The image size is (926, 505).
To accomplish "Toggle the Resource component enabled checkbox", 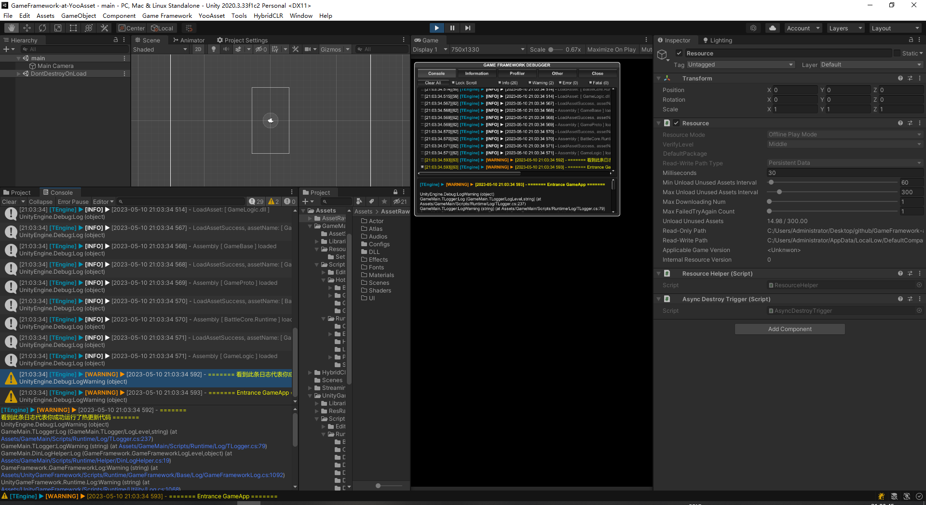I will click(676, 123).
